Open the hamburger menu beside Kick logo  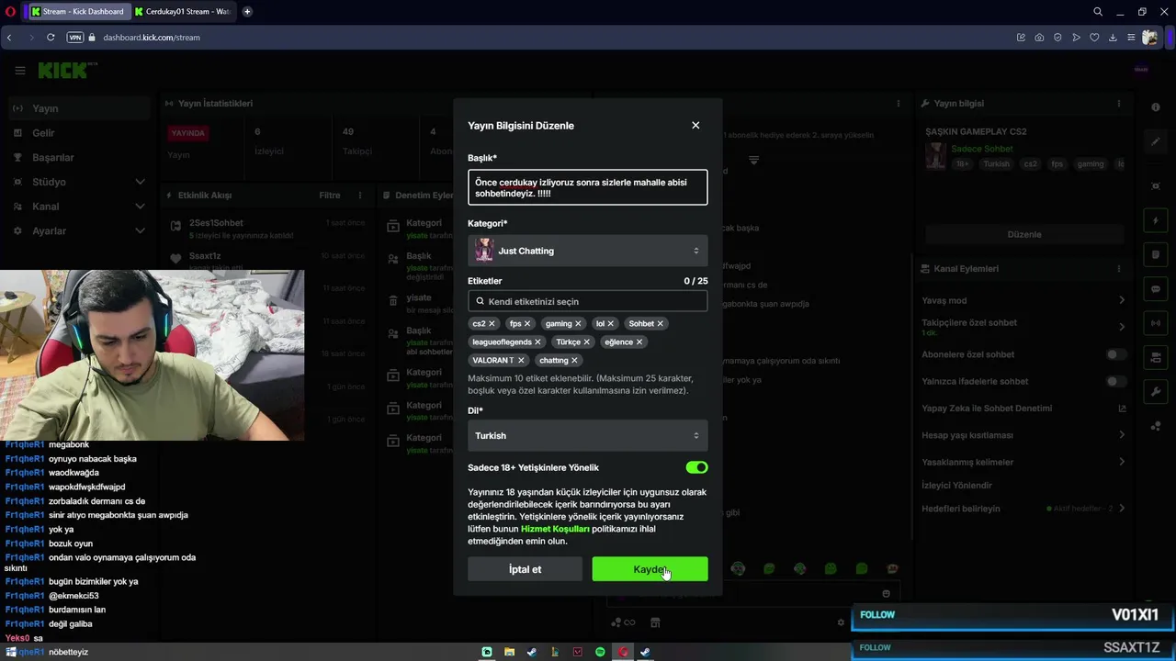click(x=20, y=71)
